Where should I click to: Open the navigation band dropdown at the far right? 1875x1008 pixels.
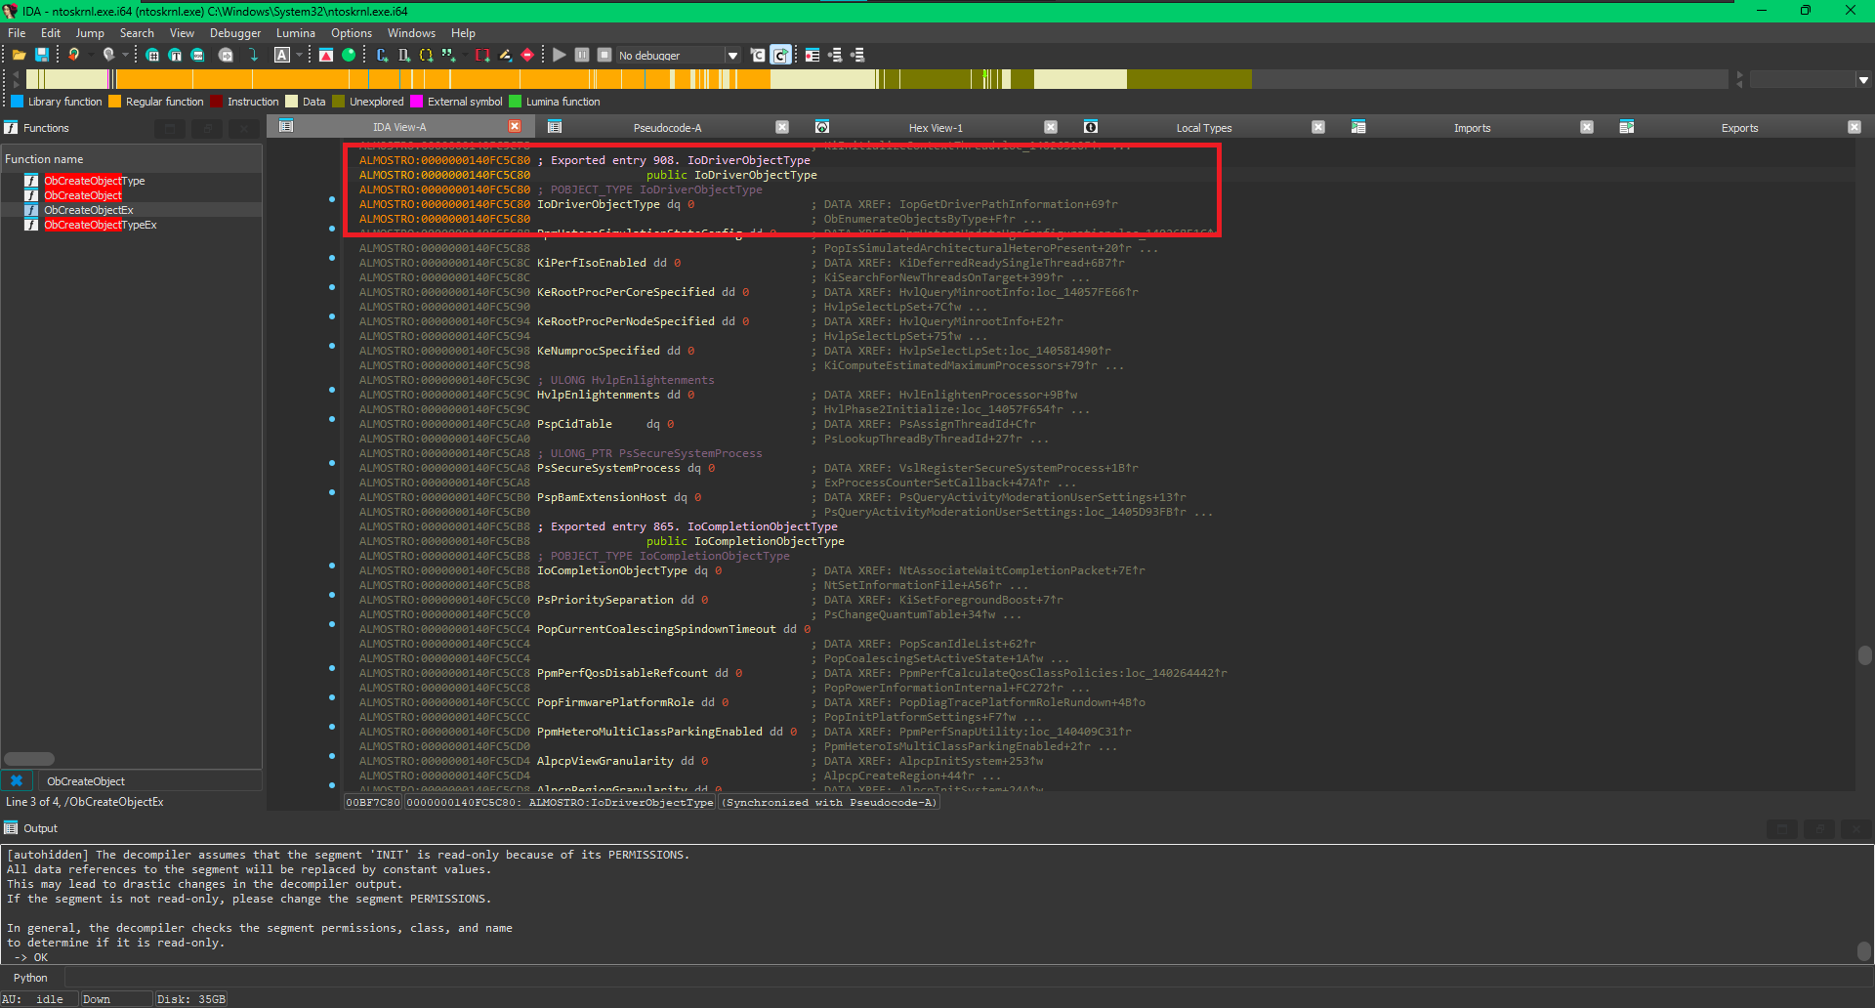point(1865,79)
